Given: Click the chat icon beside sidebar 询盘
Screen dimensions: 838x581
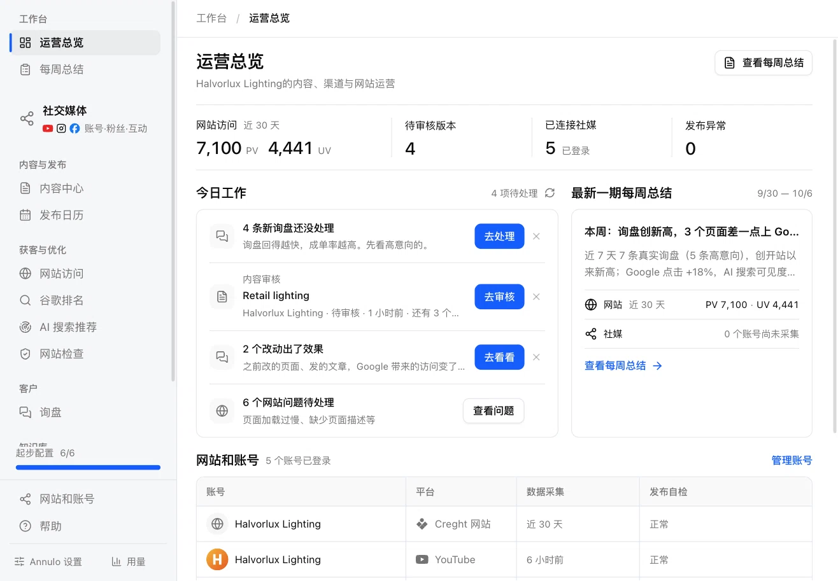Looking at the screenshot, I should (x=25, y=412).
